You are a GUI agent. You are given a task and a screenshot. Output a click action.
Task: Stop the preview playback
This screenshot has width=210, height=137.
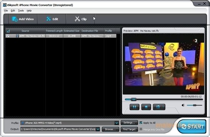tap(146, 107)
